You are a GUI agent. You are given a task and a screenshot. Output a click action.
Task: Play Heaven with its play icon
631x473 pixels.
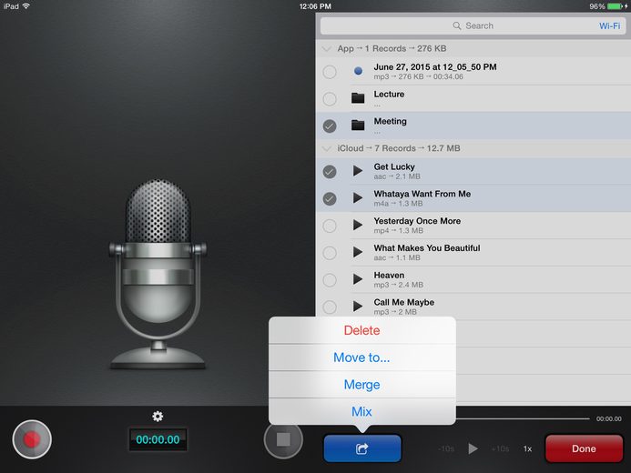coord(358,279)
